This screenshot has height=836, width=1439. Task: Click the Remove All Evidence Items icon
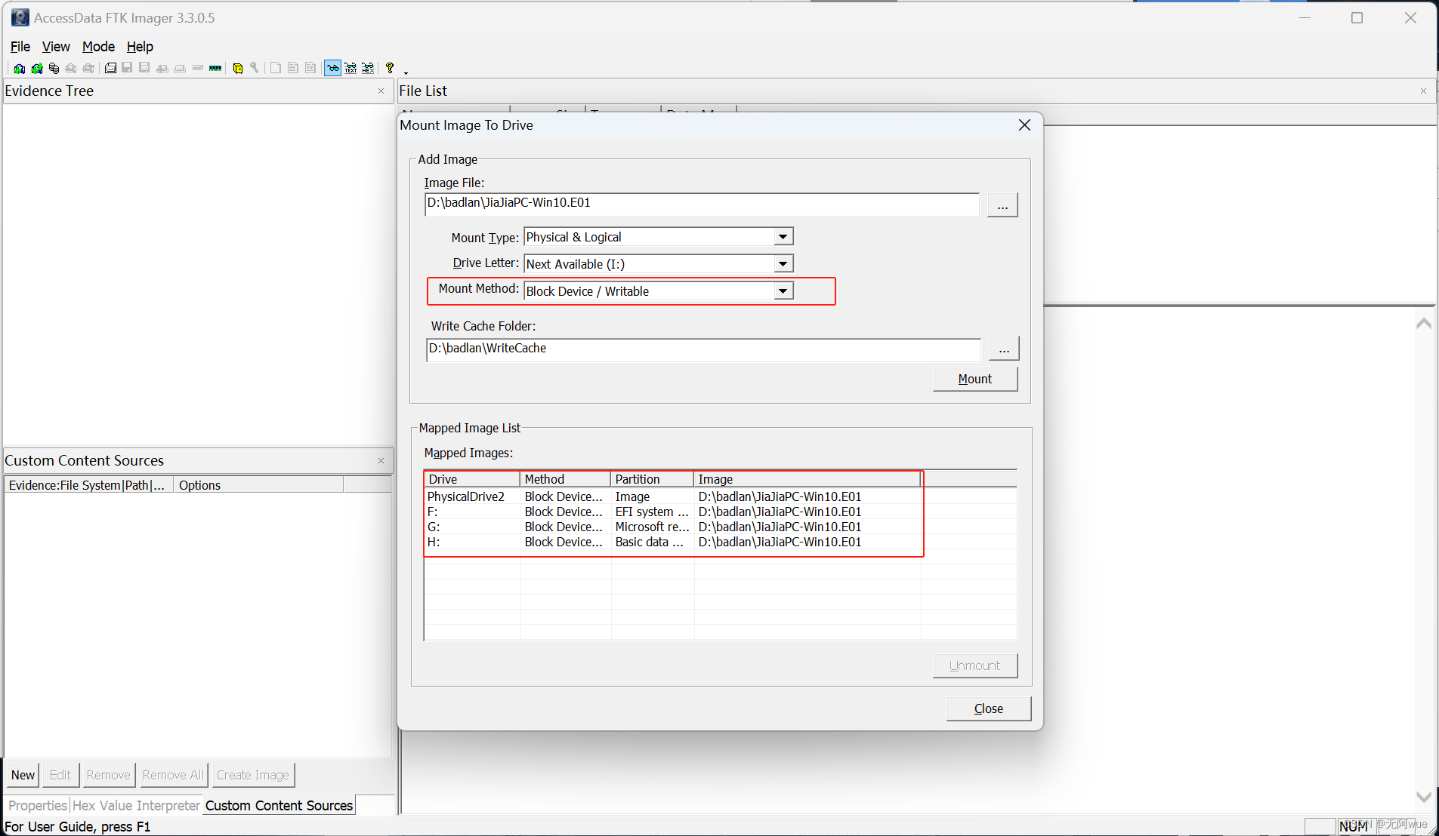point(88,68)
